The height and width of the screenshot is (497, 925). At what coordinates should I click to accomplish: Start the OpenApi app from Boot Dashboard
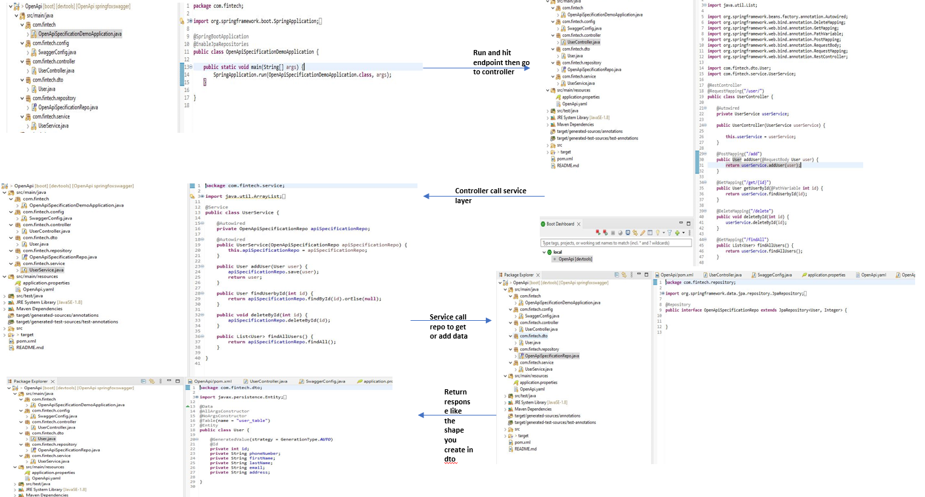[x=598, y=233]
